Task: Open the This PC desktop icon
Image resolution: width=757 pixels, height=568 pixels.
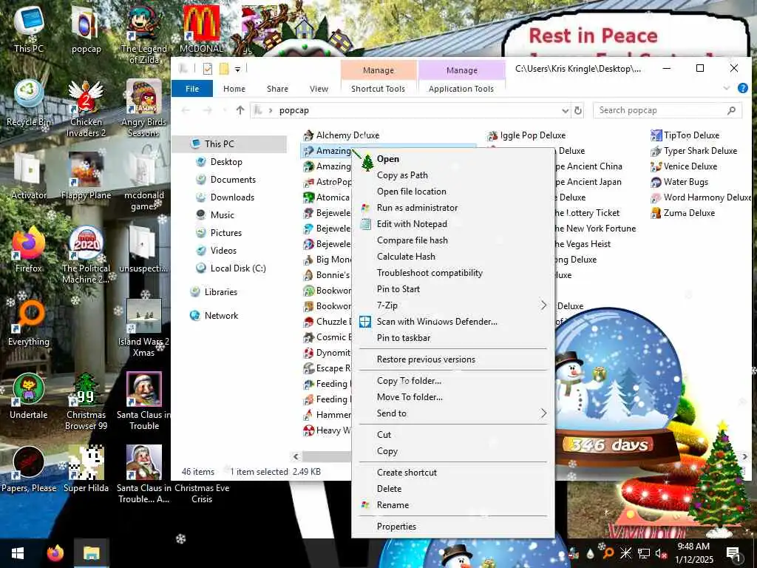Action: tap(29, 29)
